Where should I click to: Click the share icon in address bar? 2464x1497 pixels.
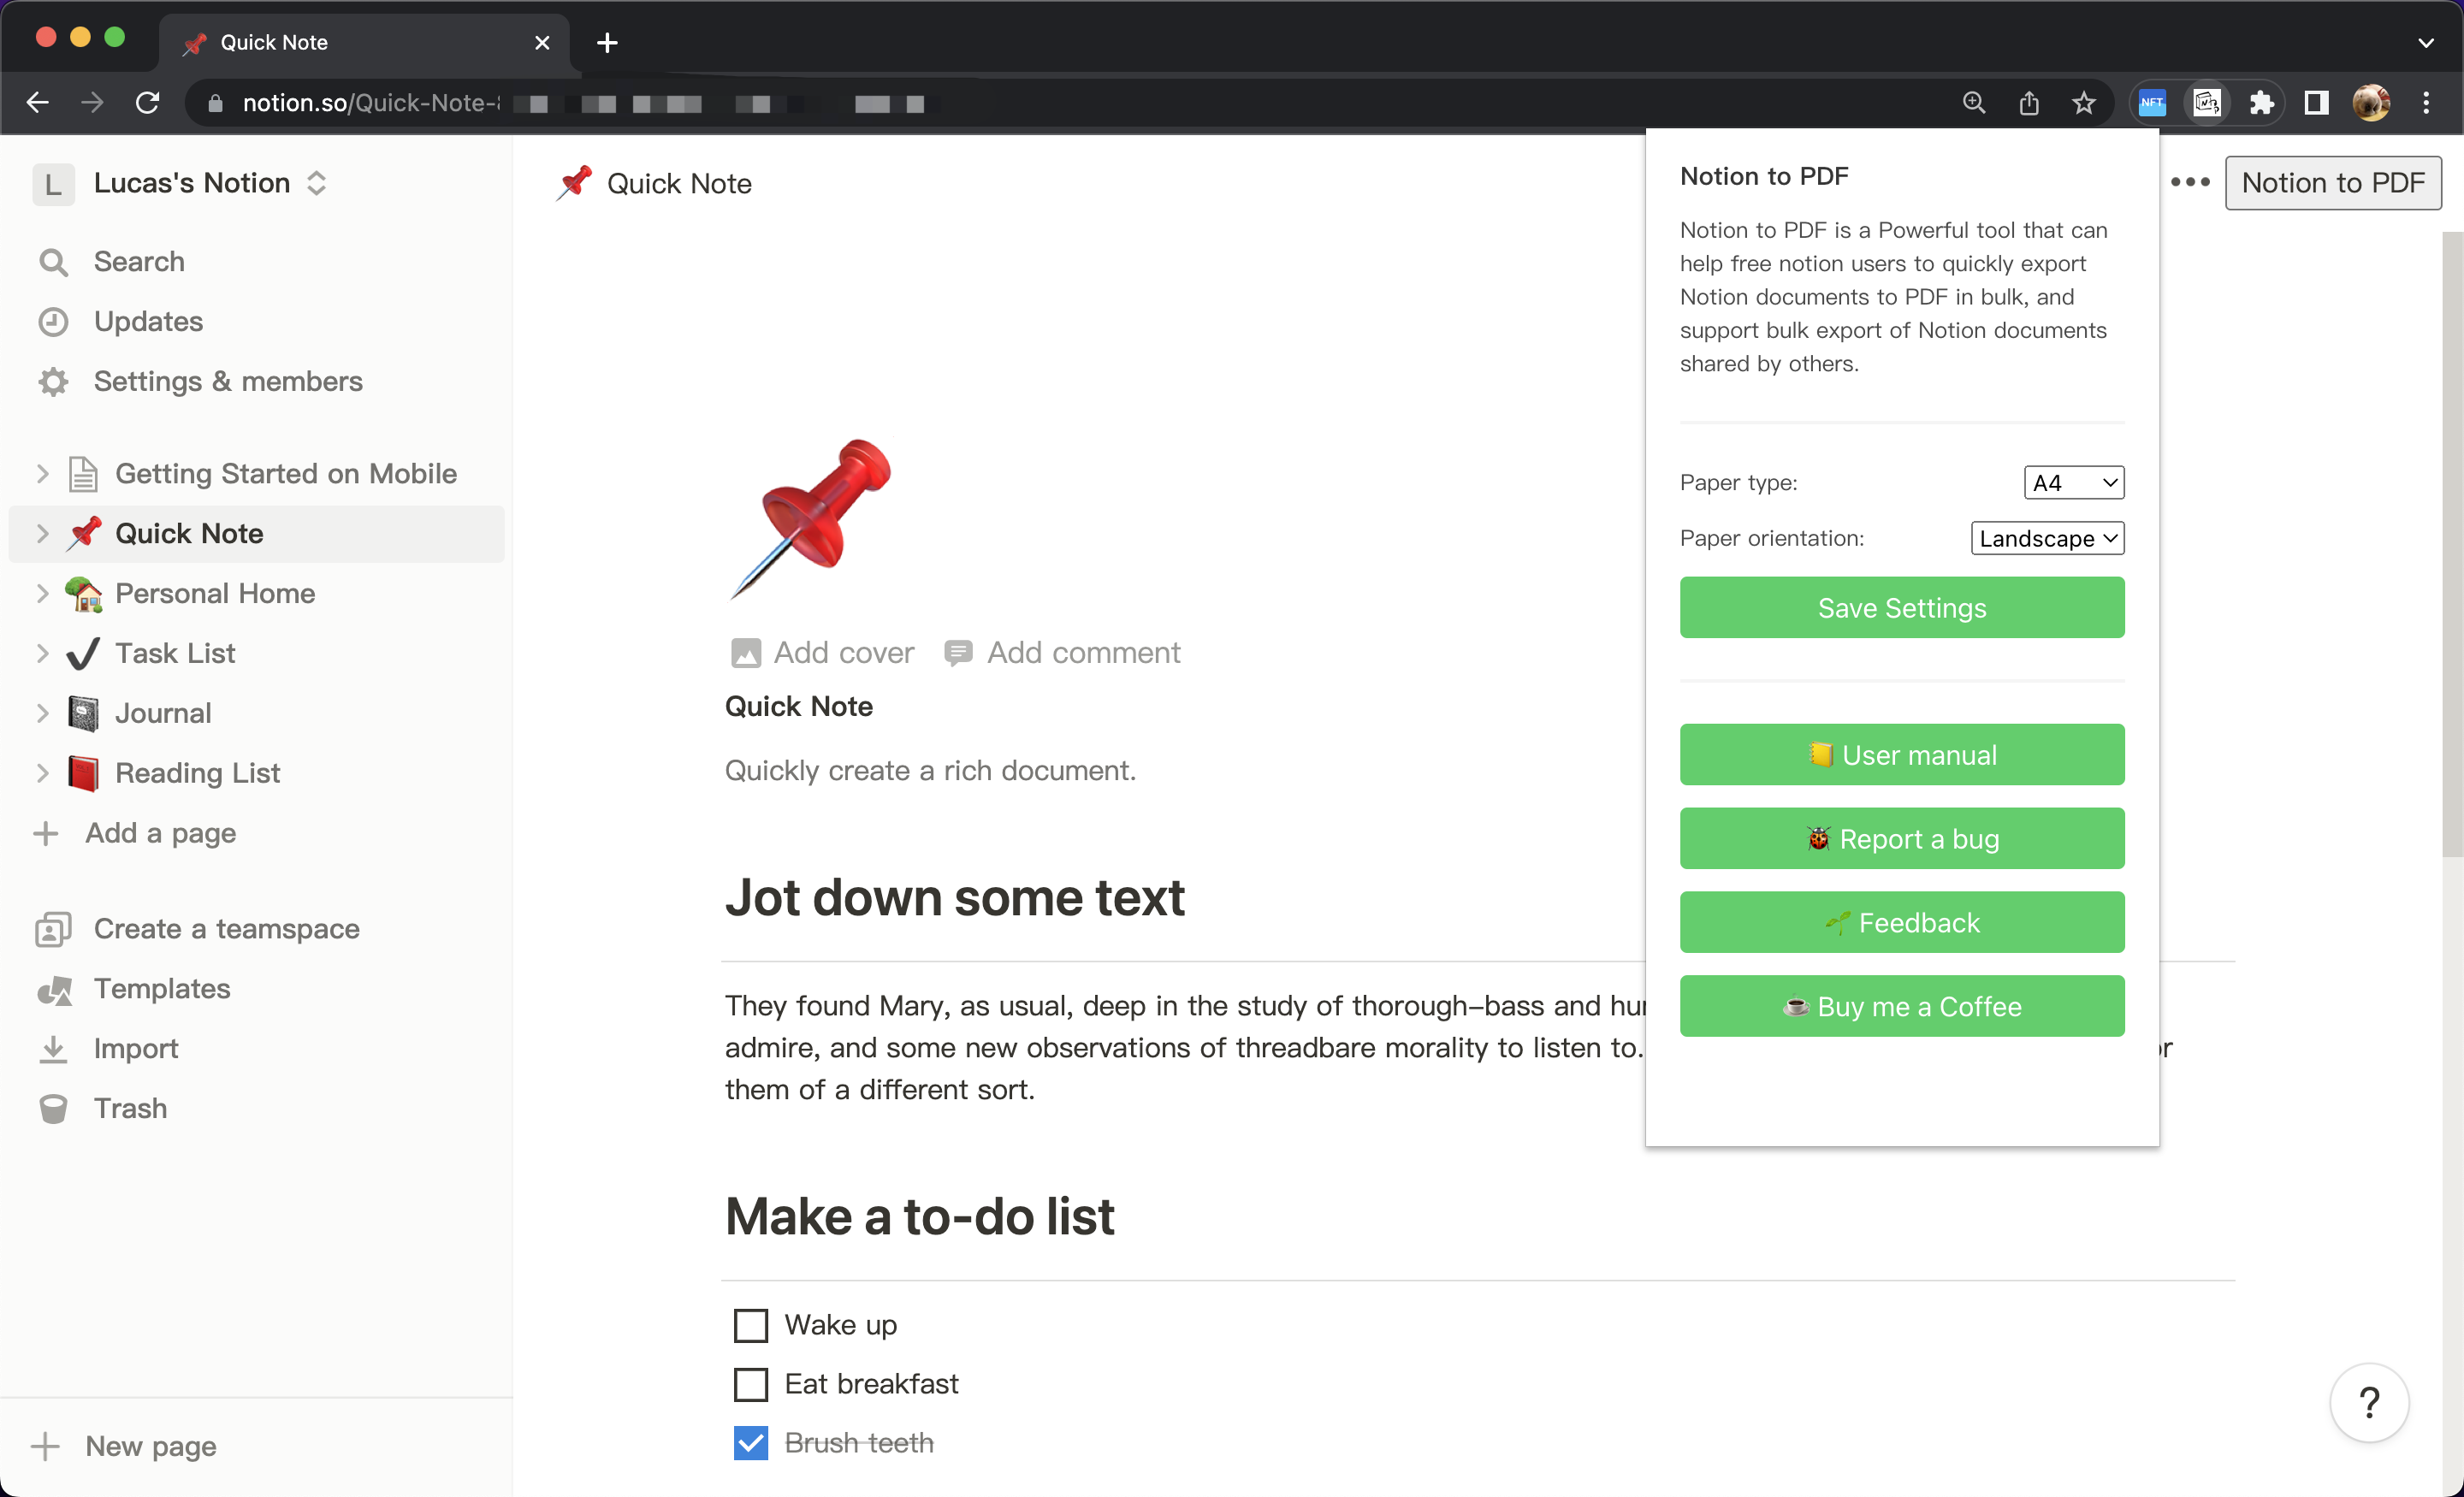point(2028,103)
